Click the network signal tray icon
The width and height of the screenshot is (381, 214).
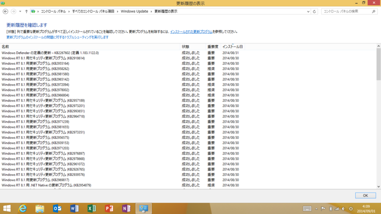click(x=337, y=209)
